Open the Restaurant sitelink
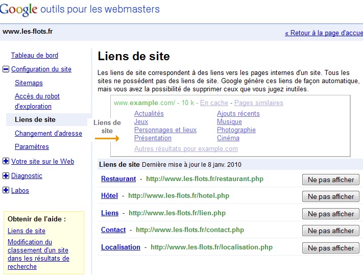 click(x=118, y=179)
